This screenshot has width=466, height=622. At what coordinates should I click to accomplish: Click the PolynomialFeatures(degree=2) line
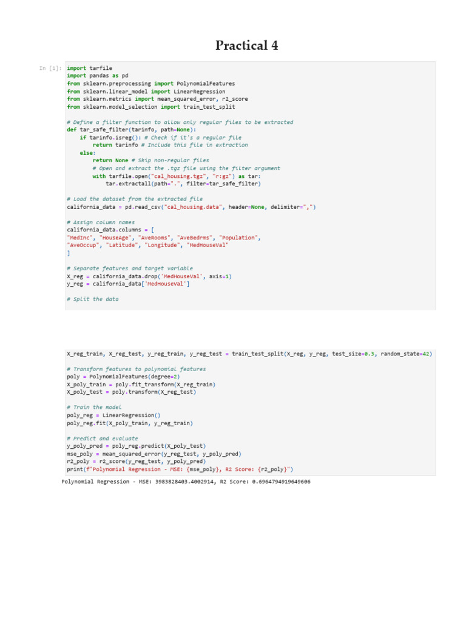[123, 377]
